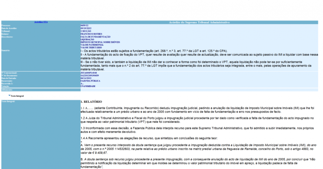
Task: Open the Acórdãos STA link
Action: pos(41,22)
